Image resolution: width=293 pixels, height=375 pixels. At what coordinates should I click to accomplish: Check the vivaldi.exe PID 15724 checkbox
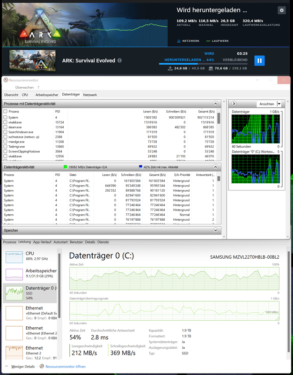point(5,122)
